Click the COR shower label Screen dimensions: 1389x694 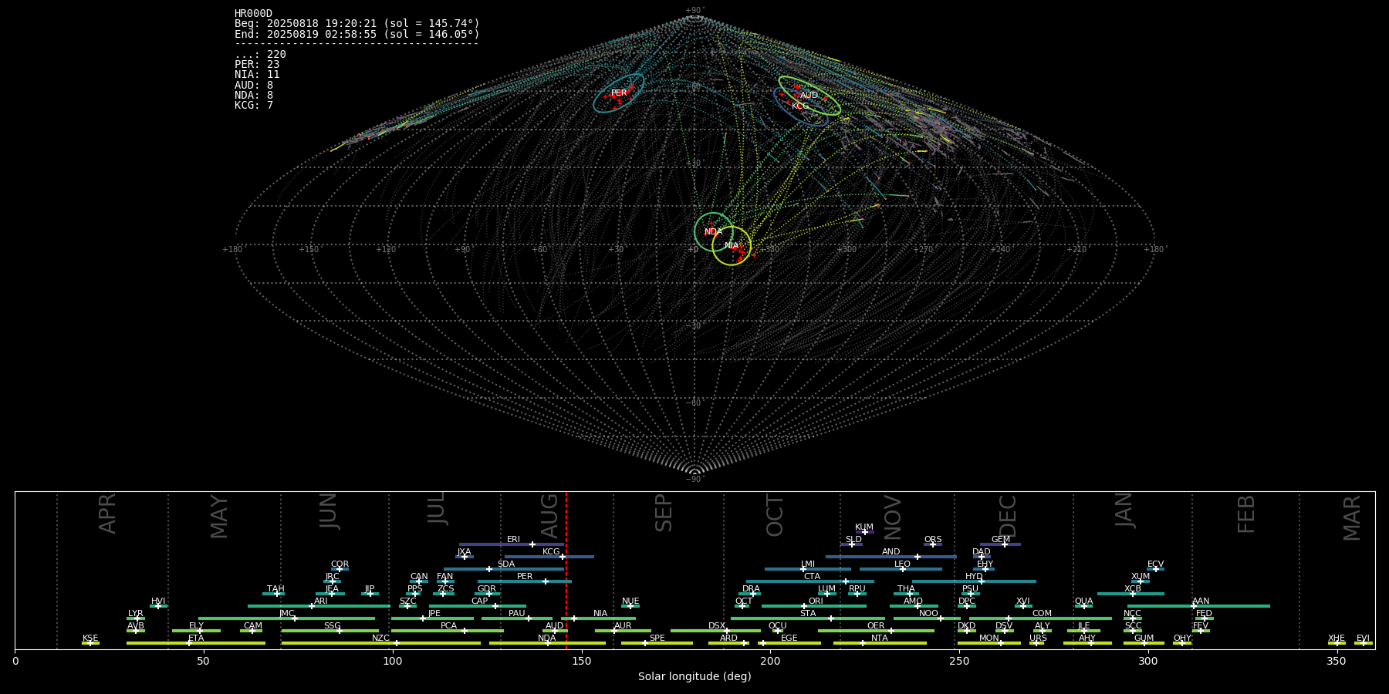(x=340, y=564)
